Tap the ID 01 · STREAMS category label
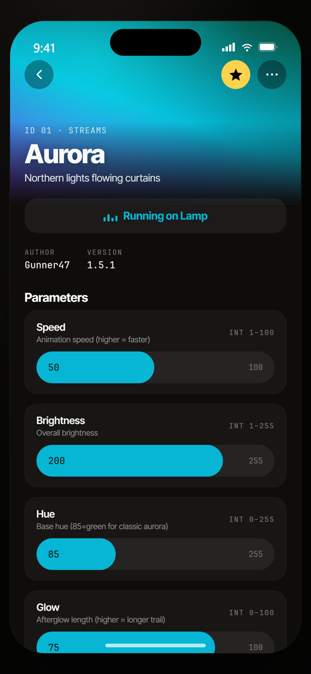 tap(66, 130)
